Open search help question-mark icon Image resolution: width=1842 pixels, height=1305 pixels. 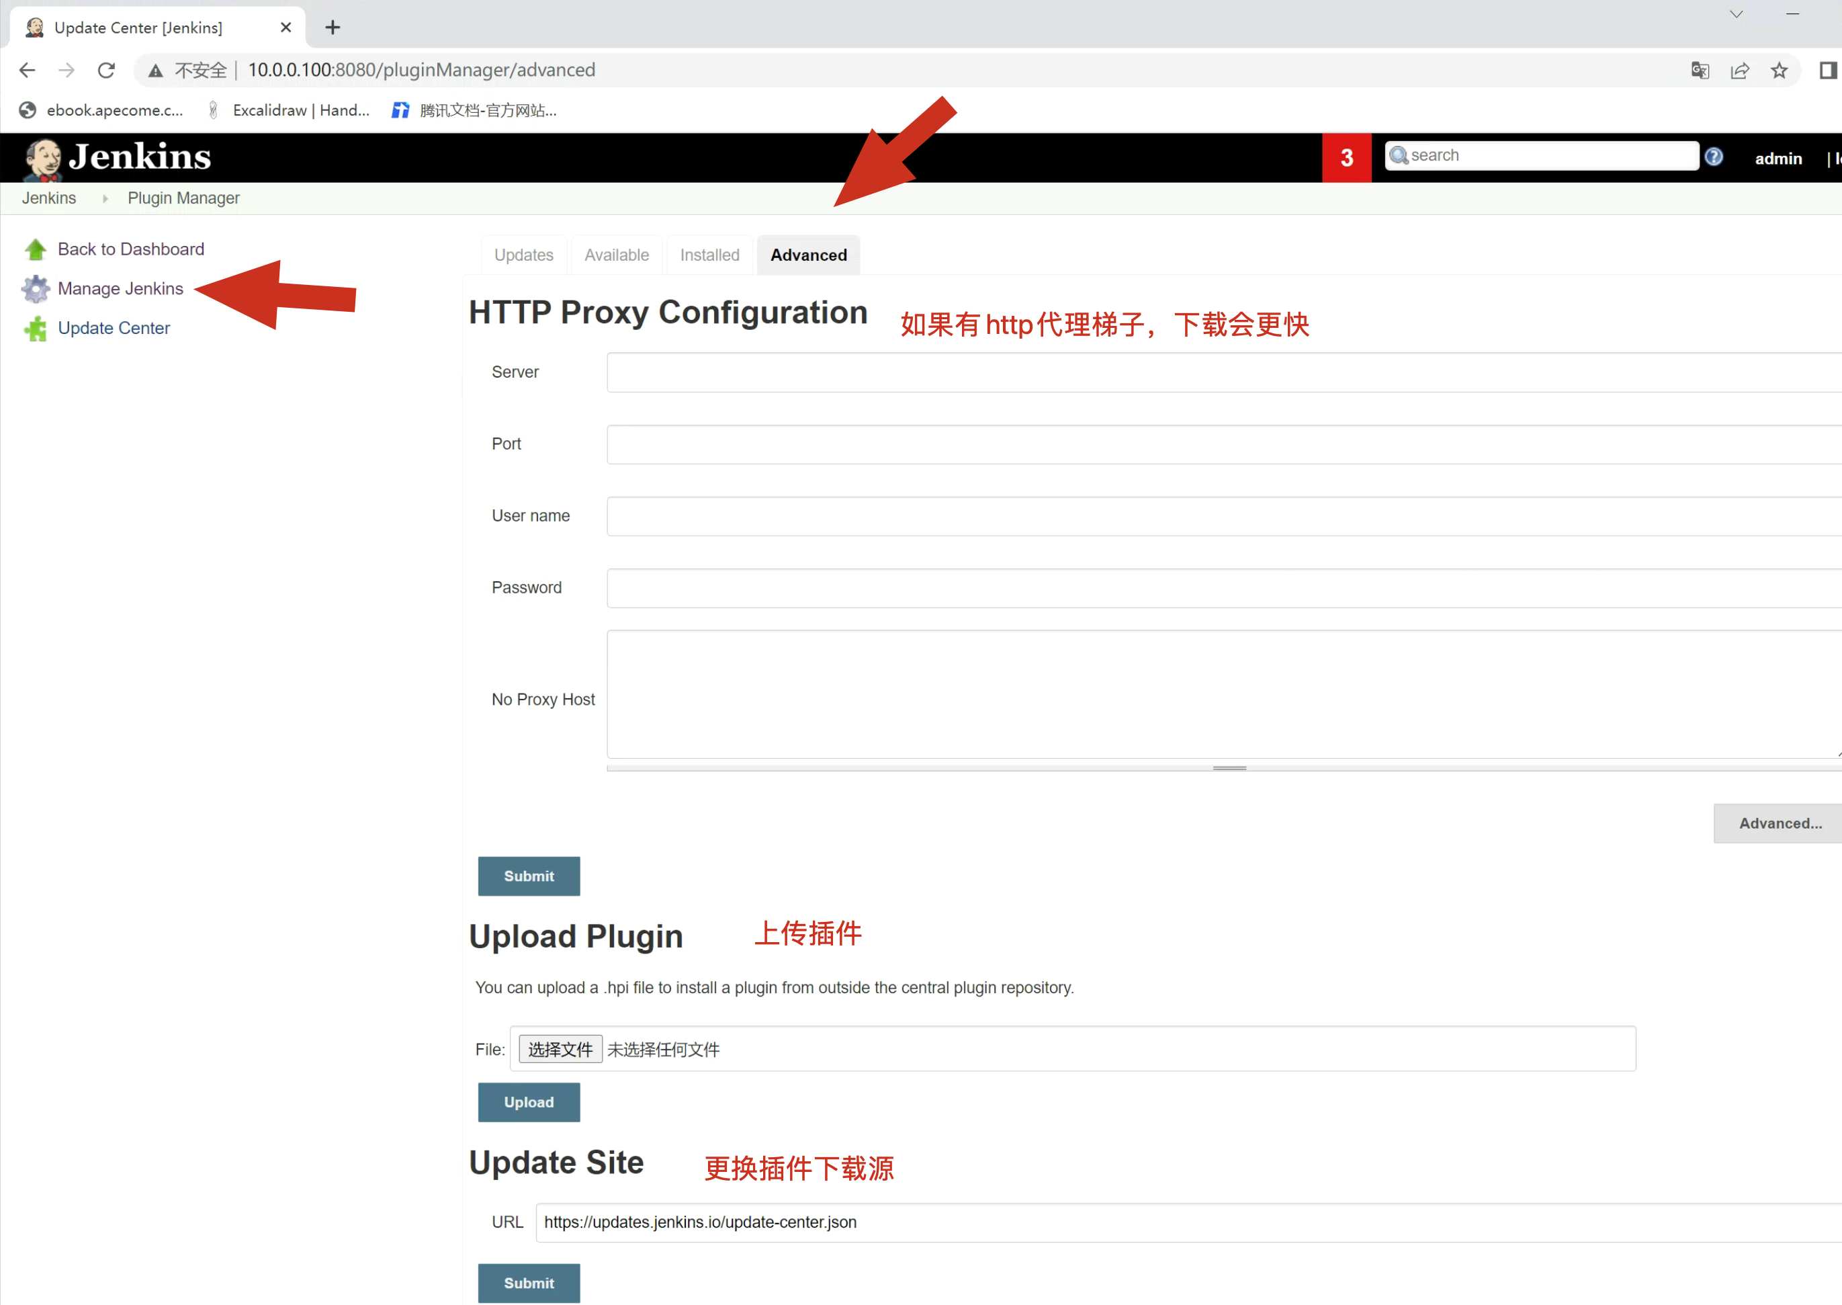pyautogui.click(x=1714, y=157)
